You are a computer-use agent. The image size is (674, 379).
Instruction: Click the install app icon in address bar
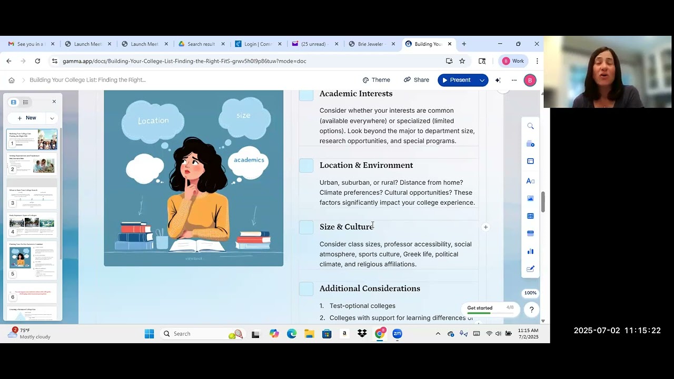pos(449,61)
